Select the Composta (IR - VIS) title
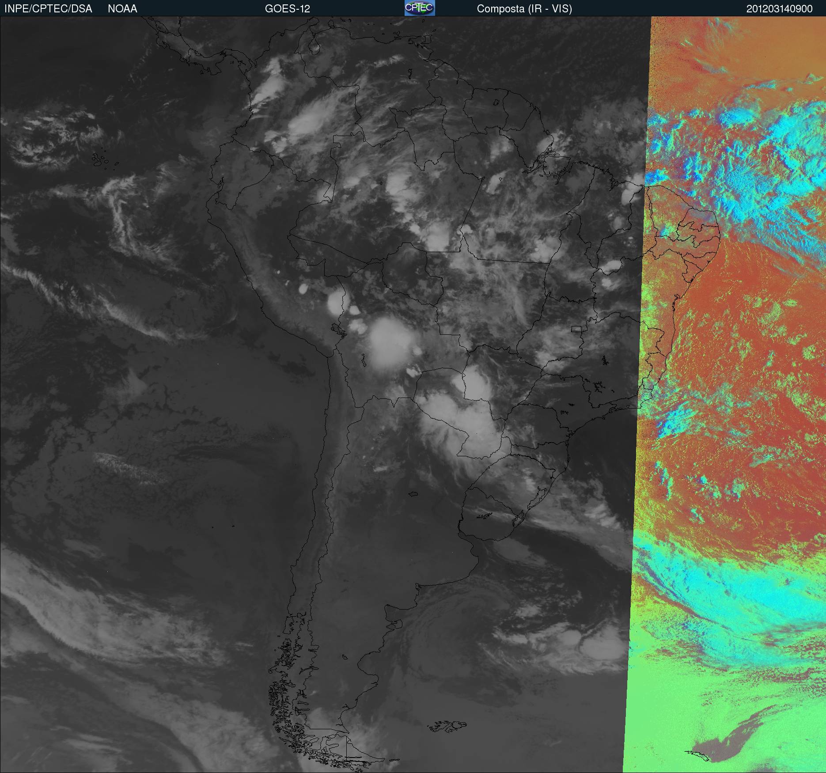826x773 pixels. click(524, 9)
